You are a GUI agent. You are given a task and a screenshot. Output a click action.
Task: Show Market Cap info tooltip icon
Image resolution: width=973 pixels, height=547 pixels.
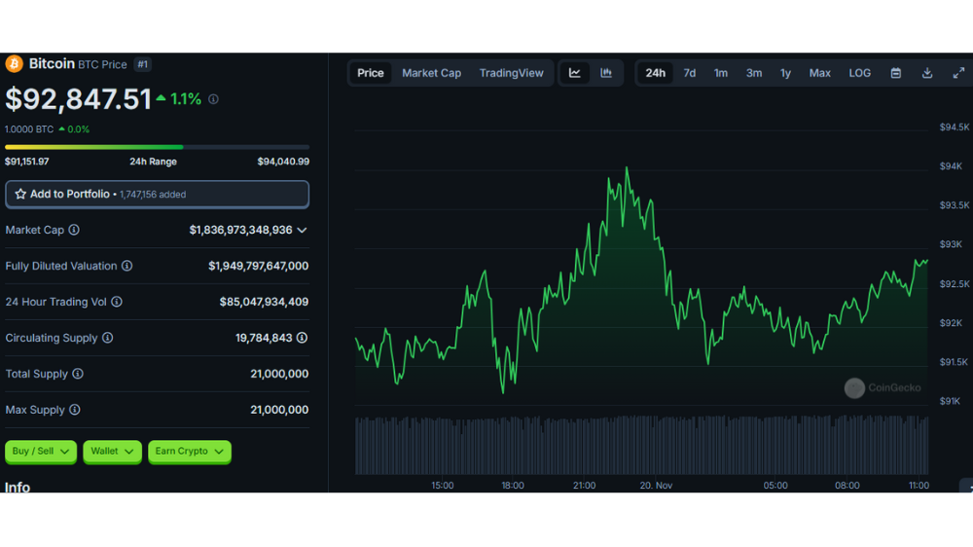(x=74, y=230)
